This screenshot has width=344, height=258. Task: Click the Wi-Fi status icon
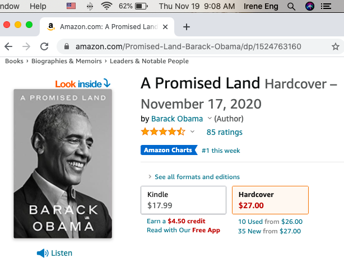106,6
